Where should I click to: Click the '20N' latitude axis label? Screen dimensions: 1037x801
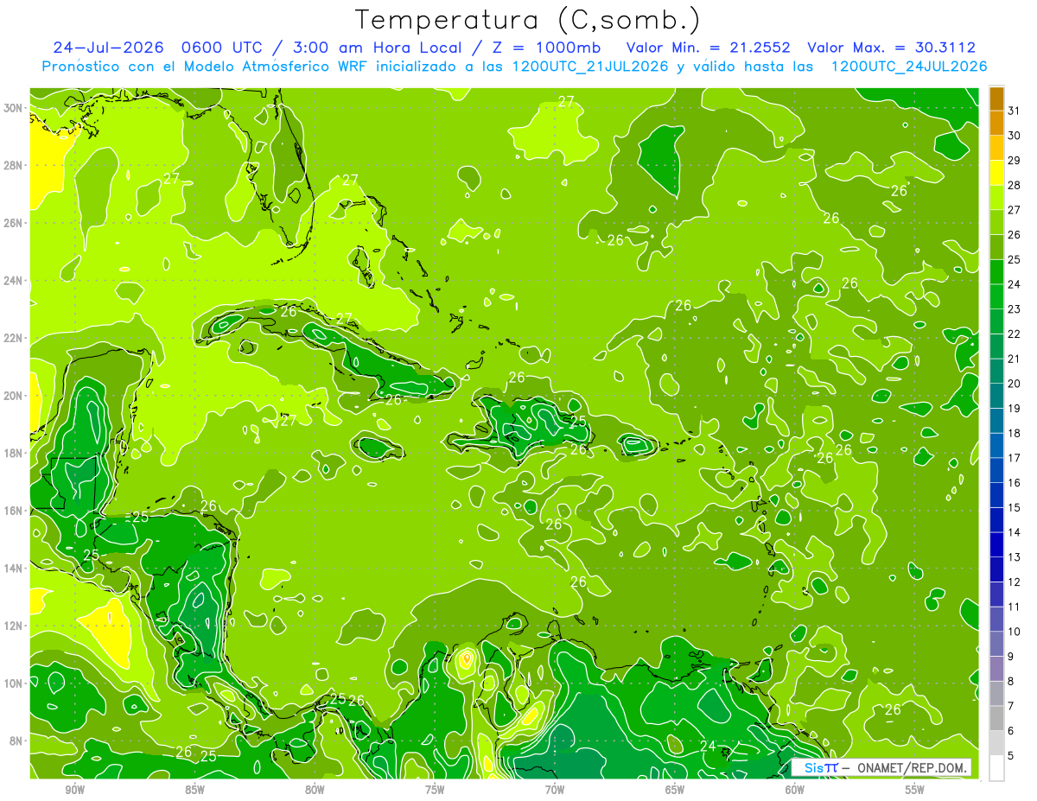pos(15,396)
